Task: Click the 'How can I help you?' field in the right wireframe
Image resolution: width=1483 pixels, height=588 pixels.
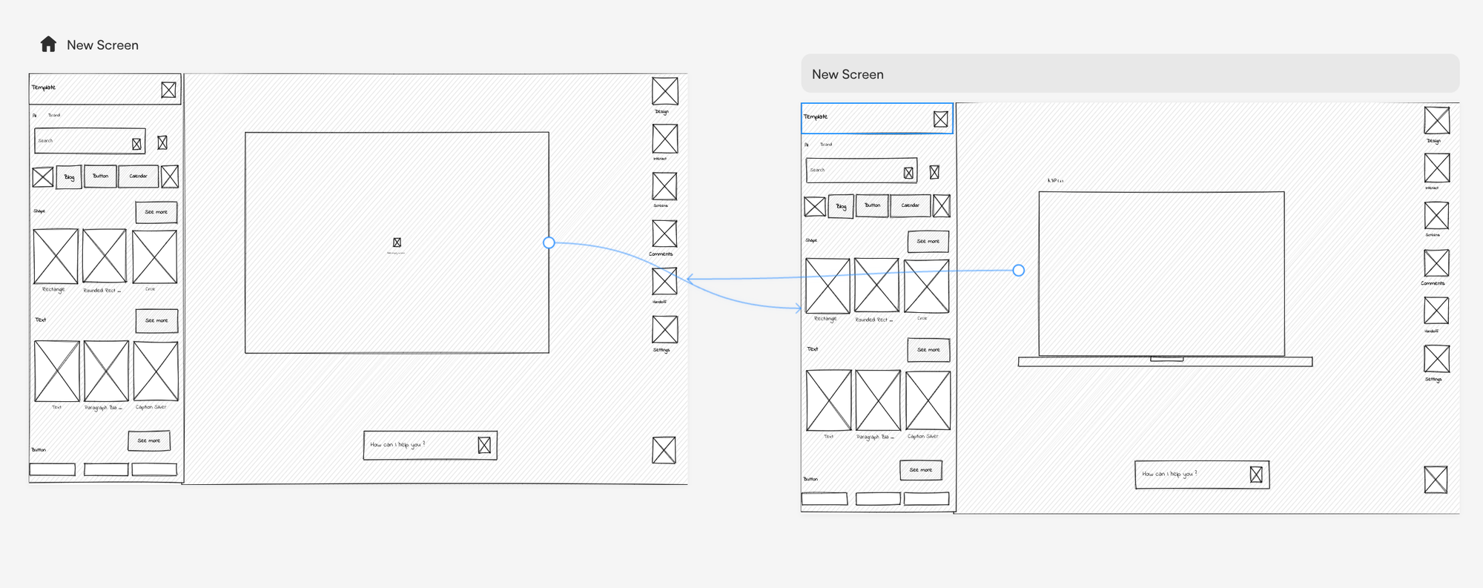Action: point(1190,475)
